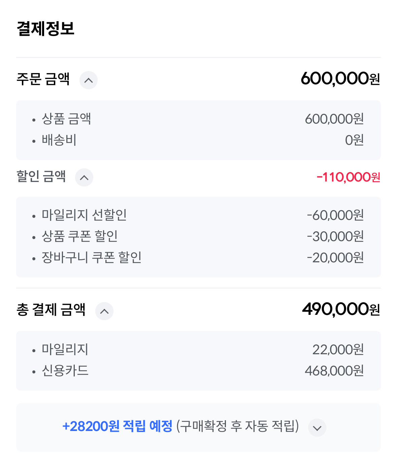The height and width of the screenshot is (464, 397).
Task: Click the 결제정보 heading
Action: tap(45, 29)
